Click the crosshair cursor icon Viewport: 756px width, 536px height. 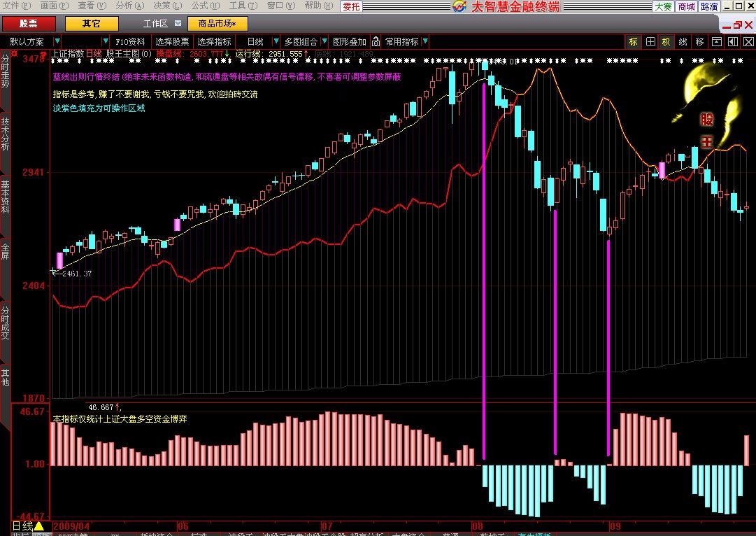click(x=650, y=42)
